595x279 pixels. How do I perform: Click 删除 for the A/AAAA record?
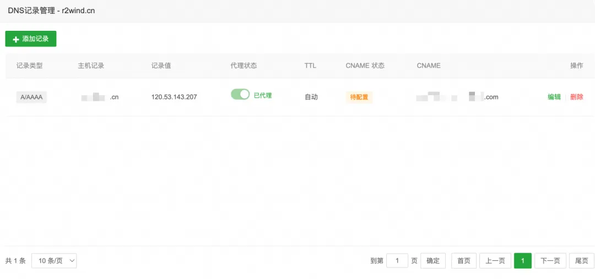click(x=577, y=97)
